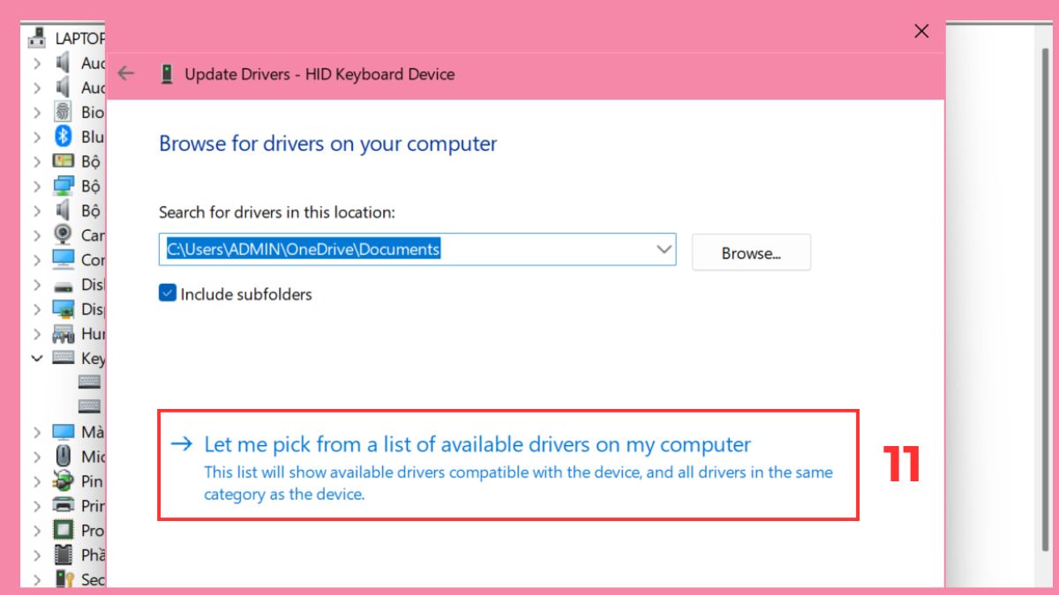The height and width of the screenshot is (595, 1059).
Task: Uncheck the Include subfolders checkbox
Action: (x=167, y=292)
